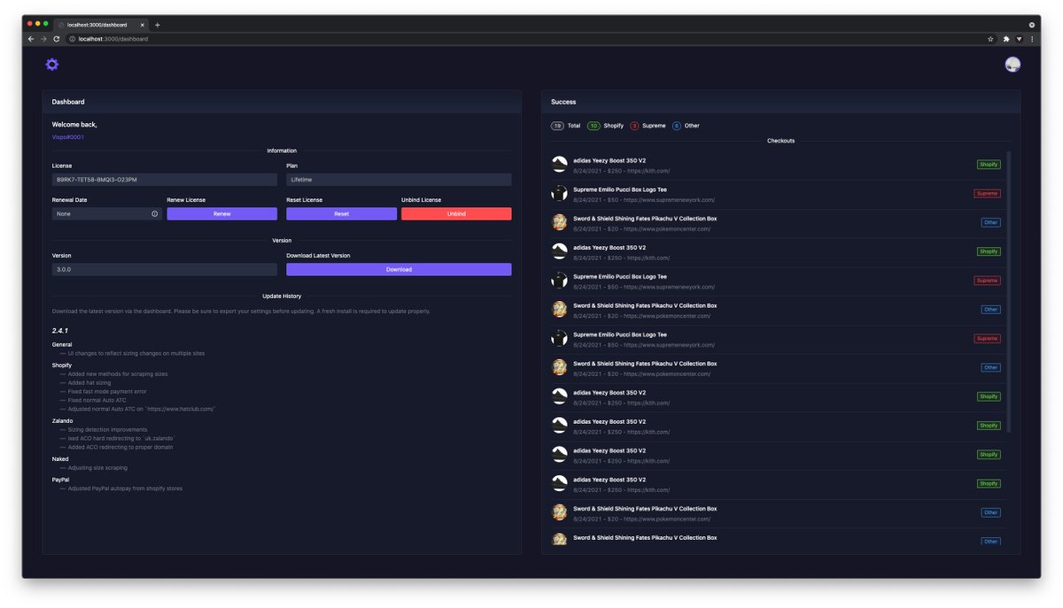Click 'Fixed fast mode payment error' line
The width and height of the screenshot is (1063, 608).
coord(107,391)
